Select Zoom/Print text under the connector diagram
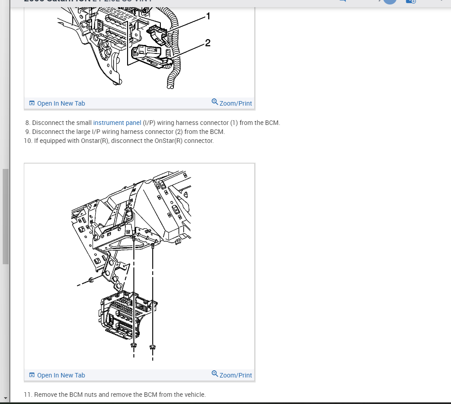The width and height of the screenshot is (451, 404). (x=236, y=103)
